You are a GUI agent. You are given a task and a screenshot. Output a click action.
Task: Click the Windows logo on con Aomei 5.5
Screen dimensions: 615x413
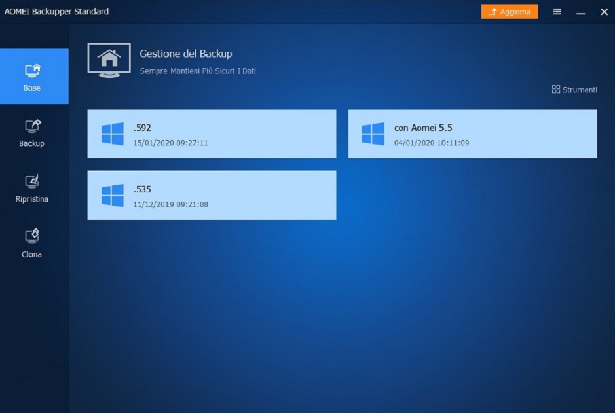[373, 134]
